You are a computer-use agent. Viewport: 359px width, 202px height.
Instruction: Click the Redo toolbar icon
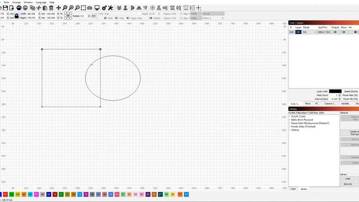[x=25, y=8]
